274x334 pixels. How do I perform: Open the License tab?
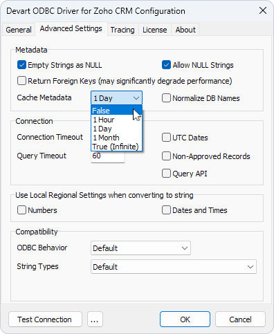click(x=155, y=30)
